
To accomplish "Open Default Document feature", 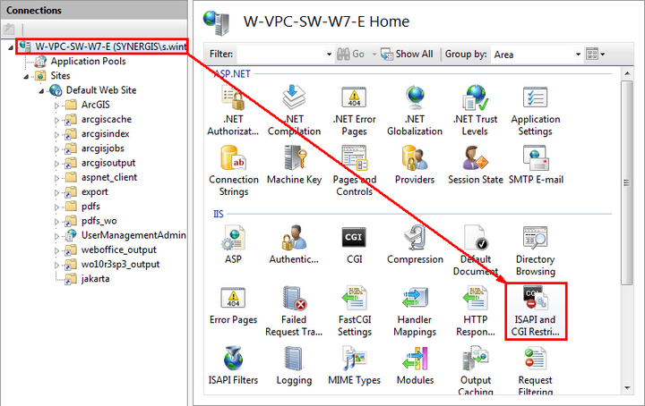I will (x=475, y=250).
